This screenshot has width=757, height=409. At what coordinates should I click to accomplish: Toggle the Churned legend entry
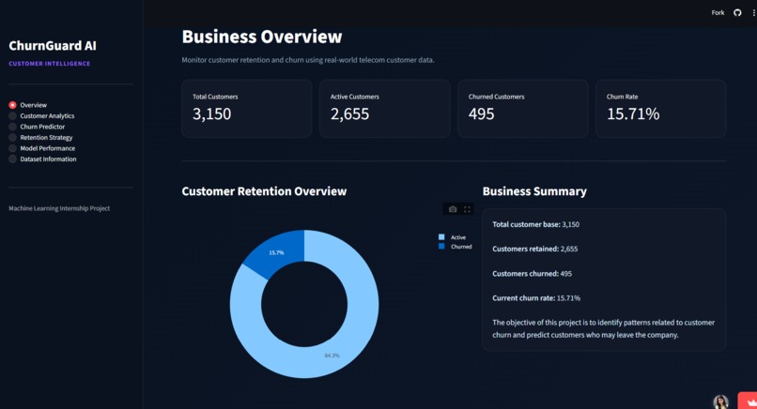click(456, 247)
